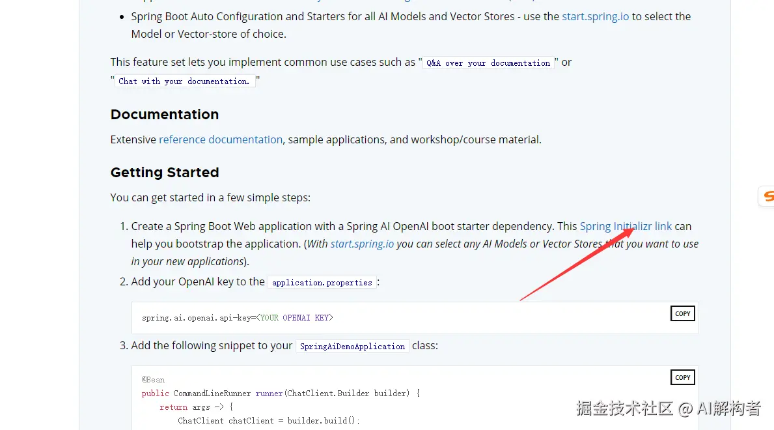Screen dimensions: 774x430
Task: Copy the OpenAI api-key property snippet
Action: [x=682, y=314]
